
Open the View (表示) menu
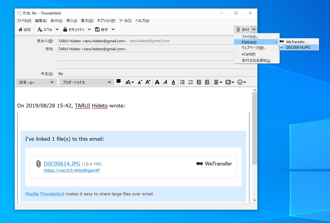tap(56, 21)
